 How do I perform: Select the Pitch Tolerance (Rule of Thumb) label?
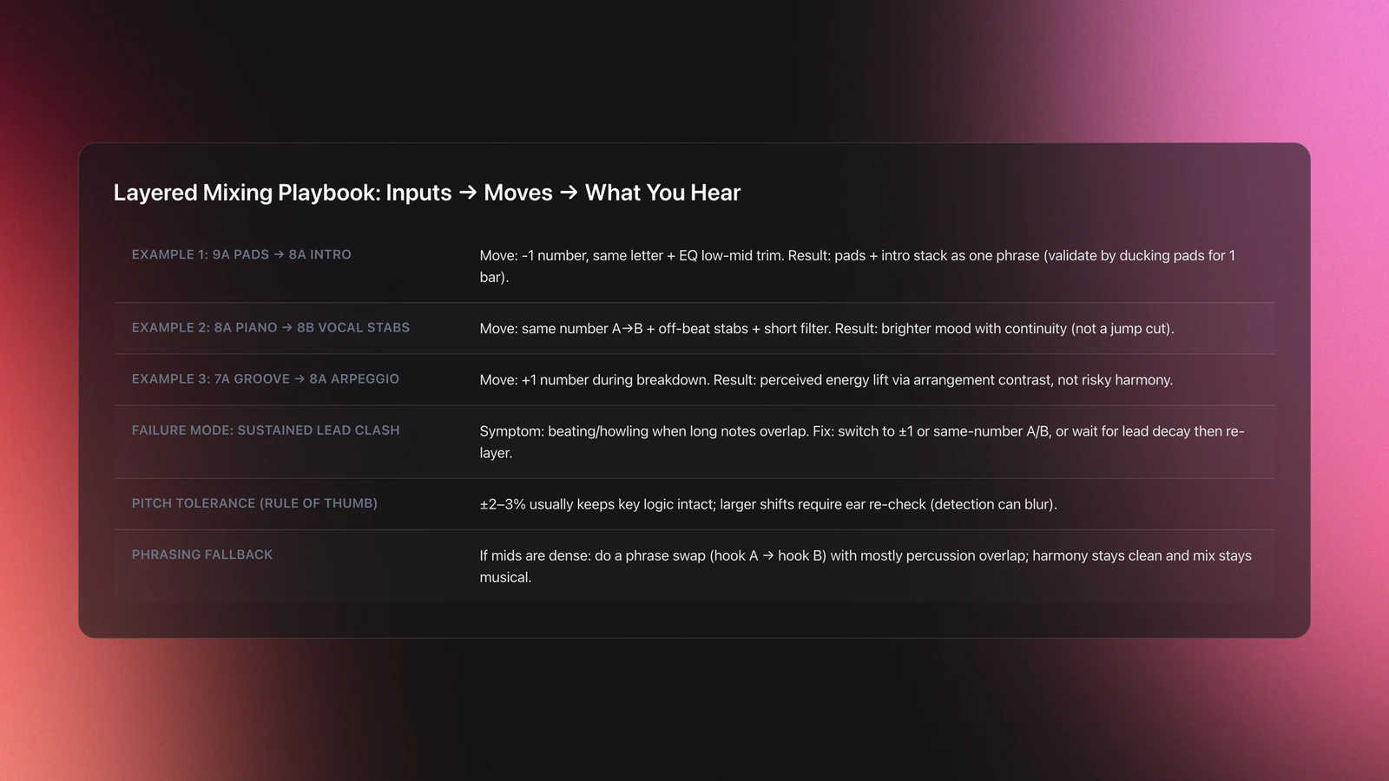(254, 502)
